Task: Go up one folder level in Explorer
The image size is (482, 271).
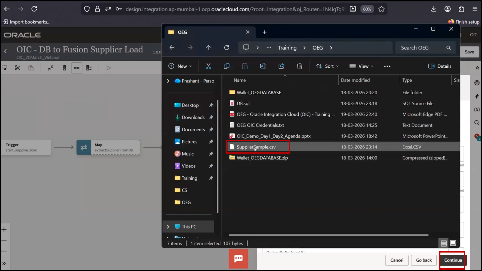Action: coord(208,48)
